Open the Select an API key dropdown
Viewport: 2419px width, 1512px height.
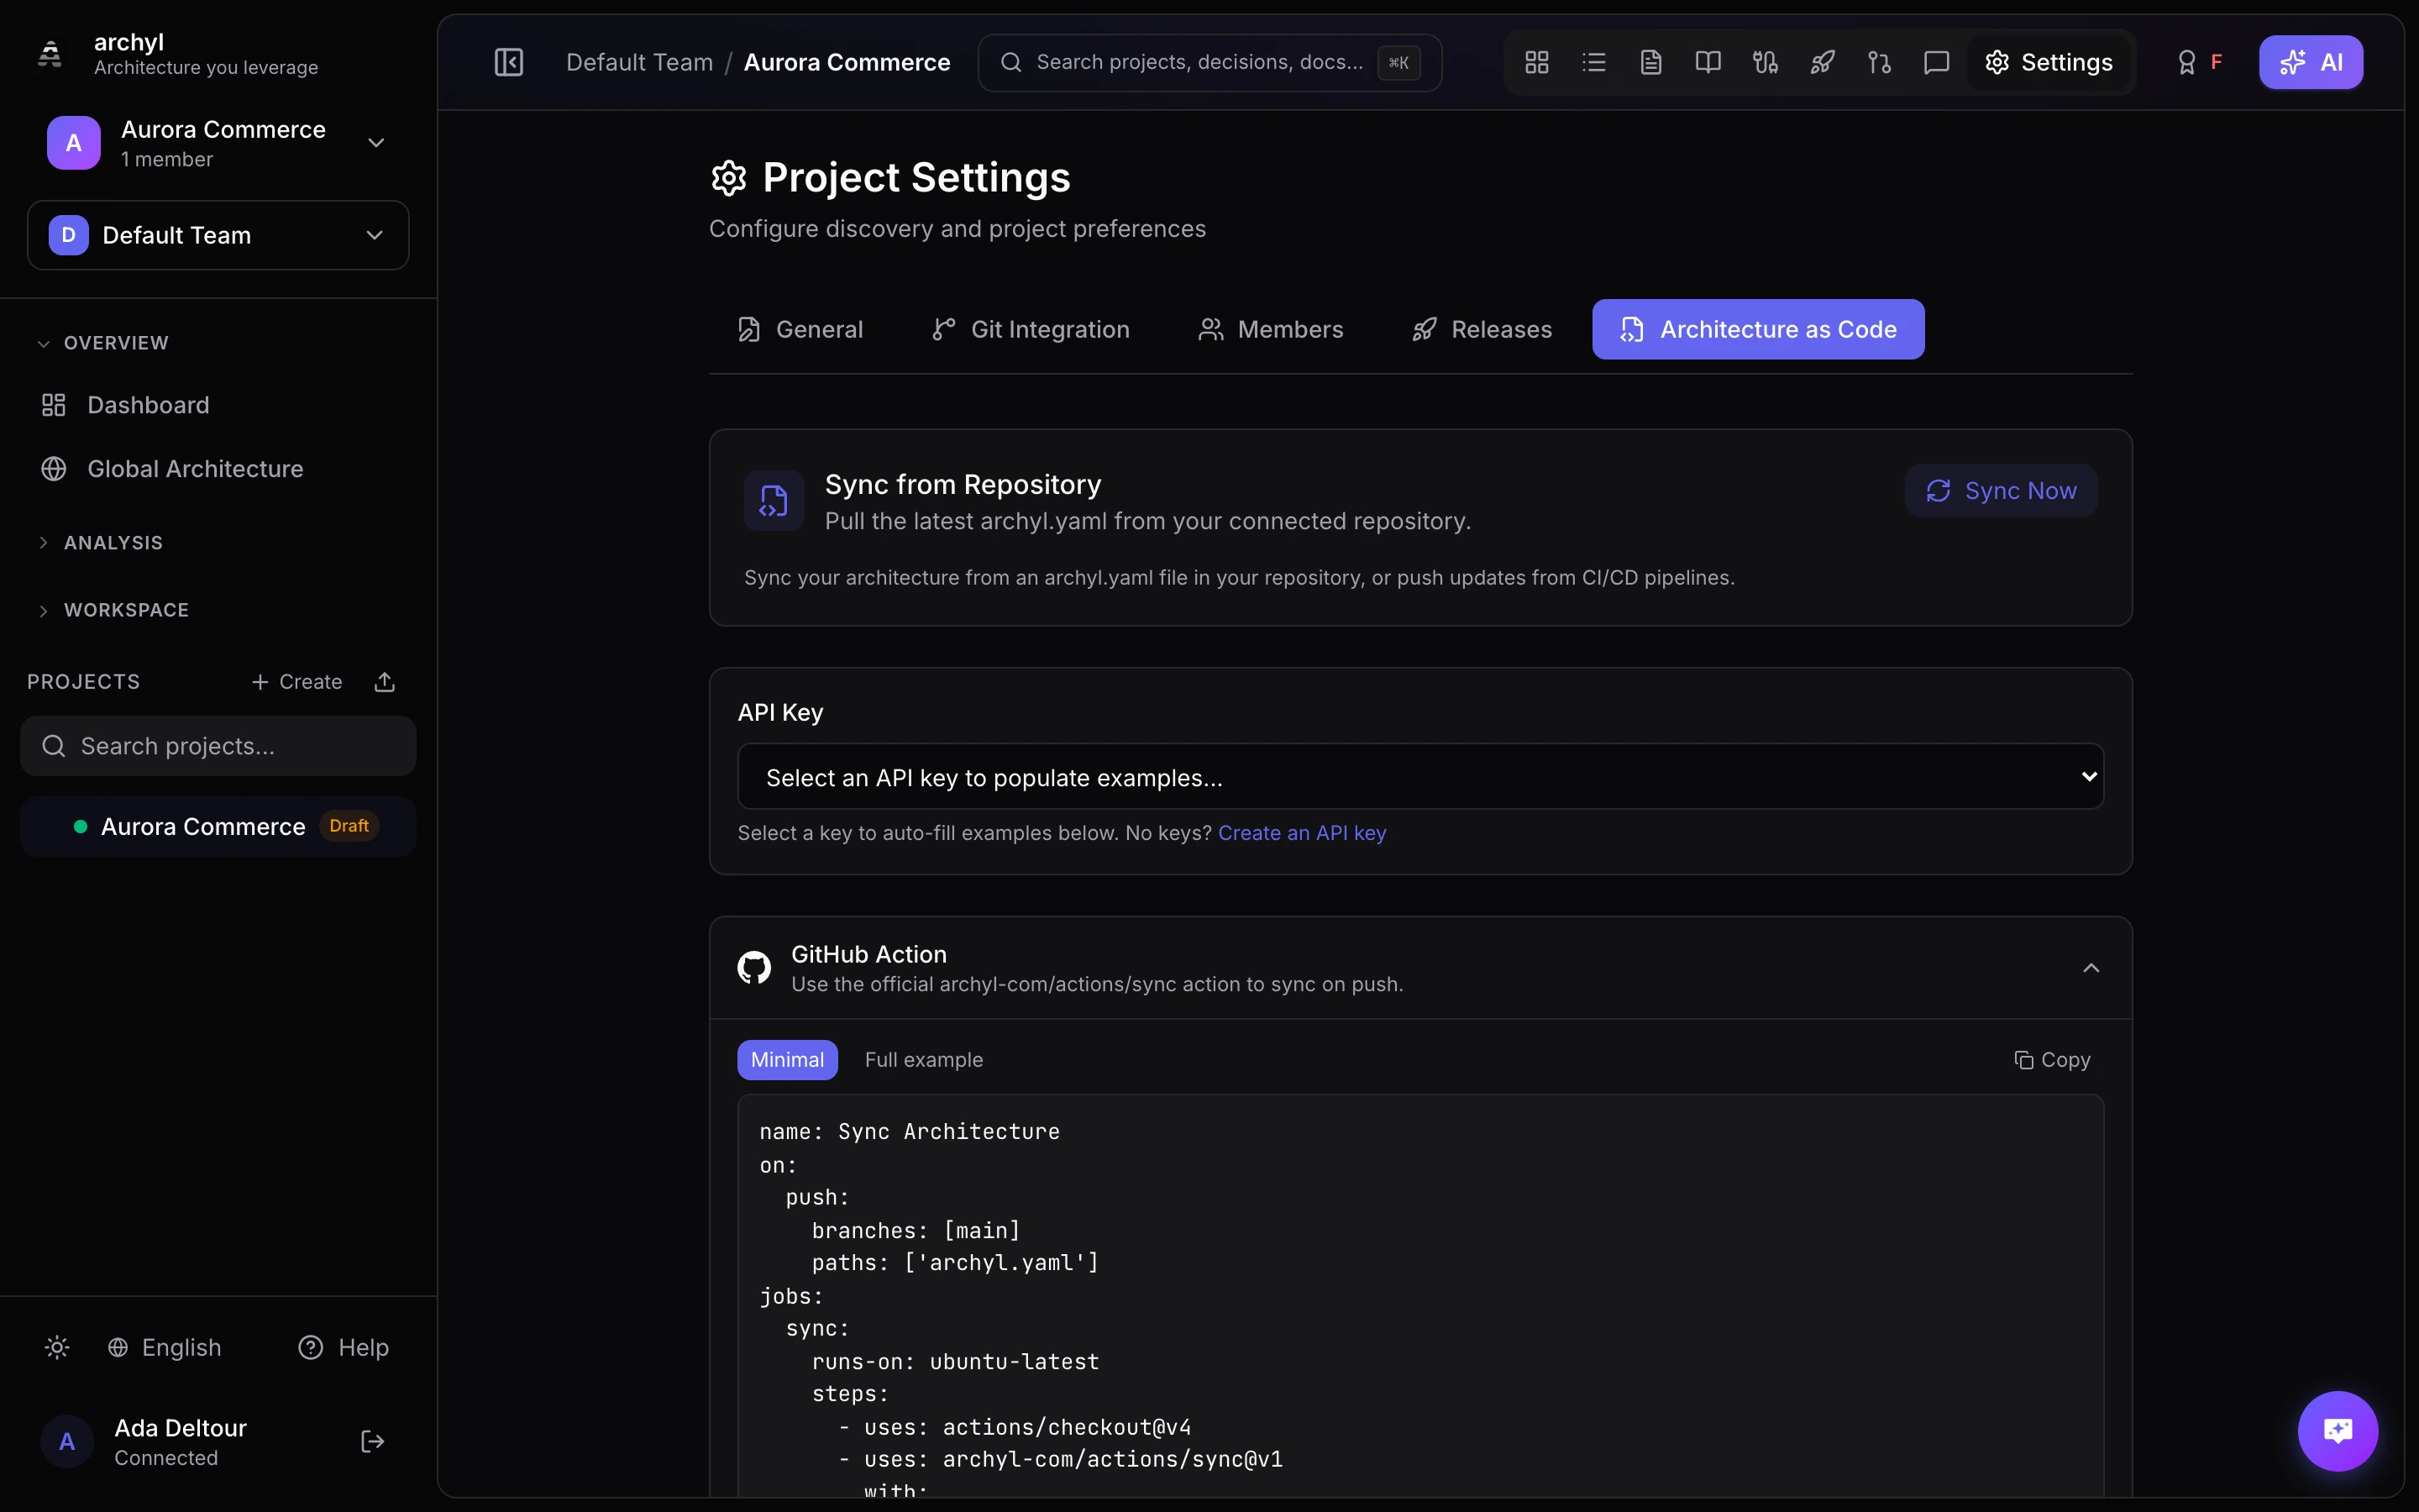(1420, 777)
